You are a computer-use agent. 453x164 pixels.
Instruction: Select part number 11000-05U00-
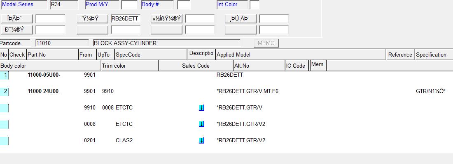[44, 75]
